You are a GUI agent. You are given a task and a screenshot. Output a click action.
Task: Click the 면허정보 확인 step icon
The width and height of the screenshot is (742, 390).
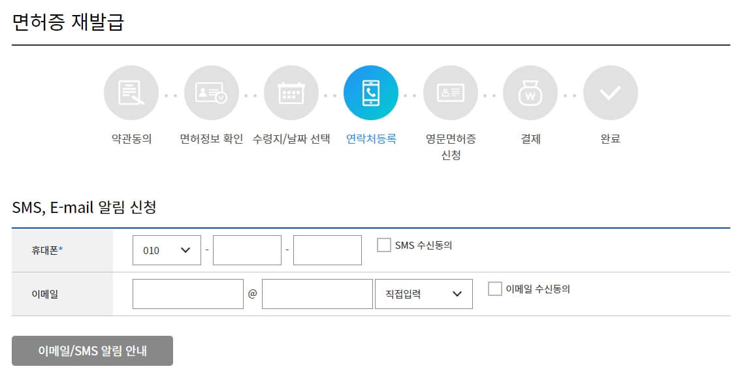[211, 92]
